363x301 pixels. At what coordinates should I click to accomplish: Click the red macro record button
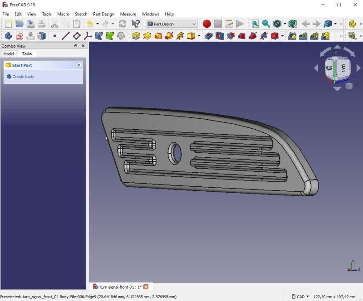pos(207,24)
